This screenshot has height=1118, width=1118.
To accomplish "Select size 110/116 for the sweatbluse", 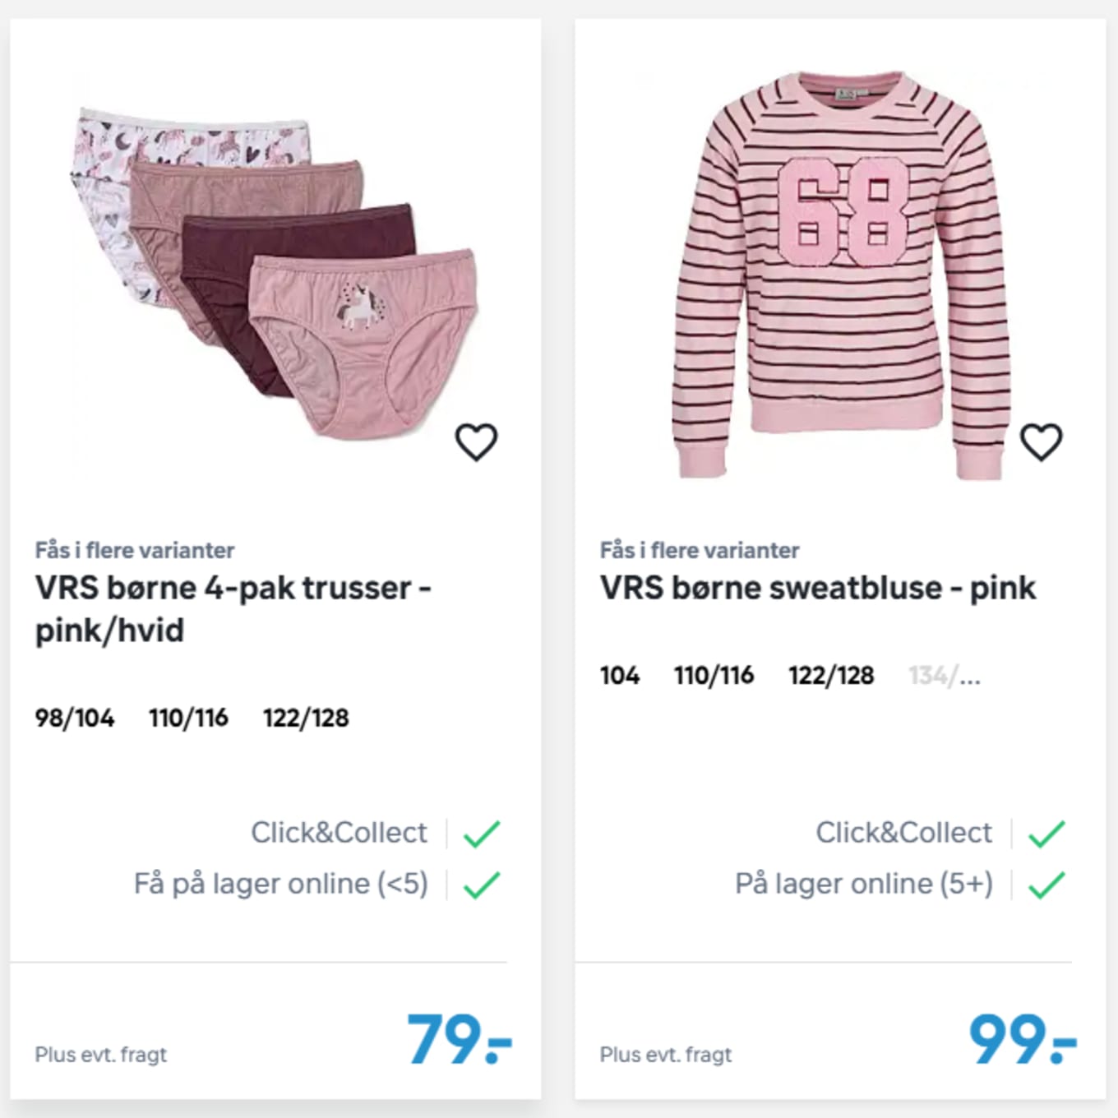I will [x=714, y=675].
